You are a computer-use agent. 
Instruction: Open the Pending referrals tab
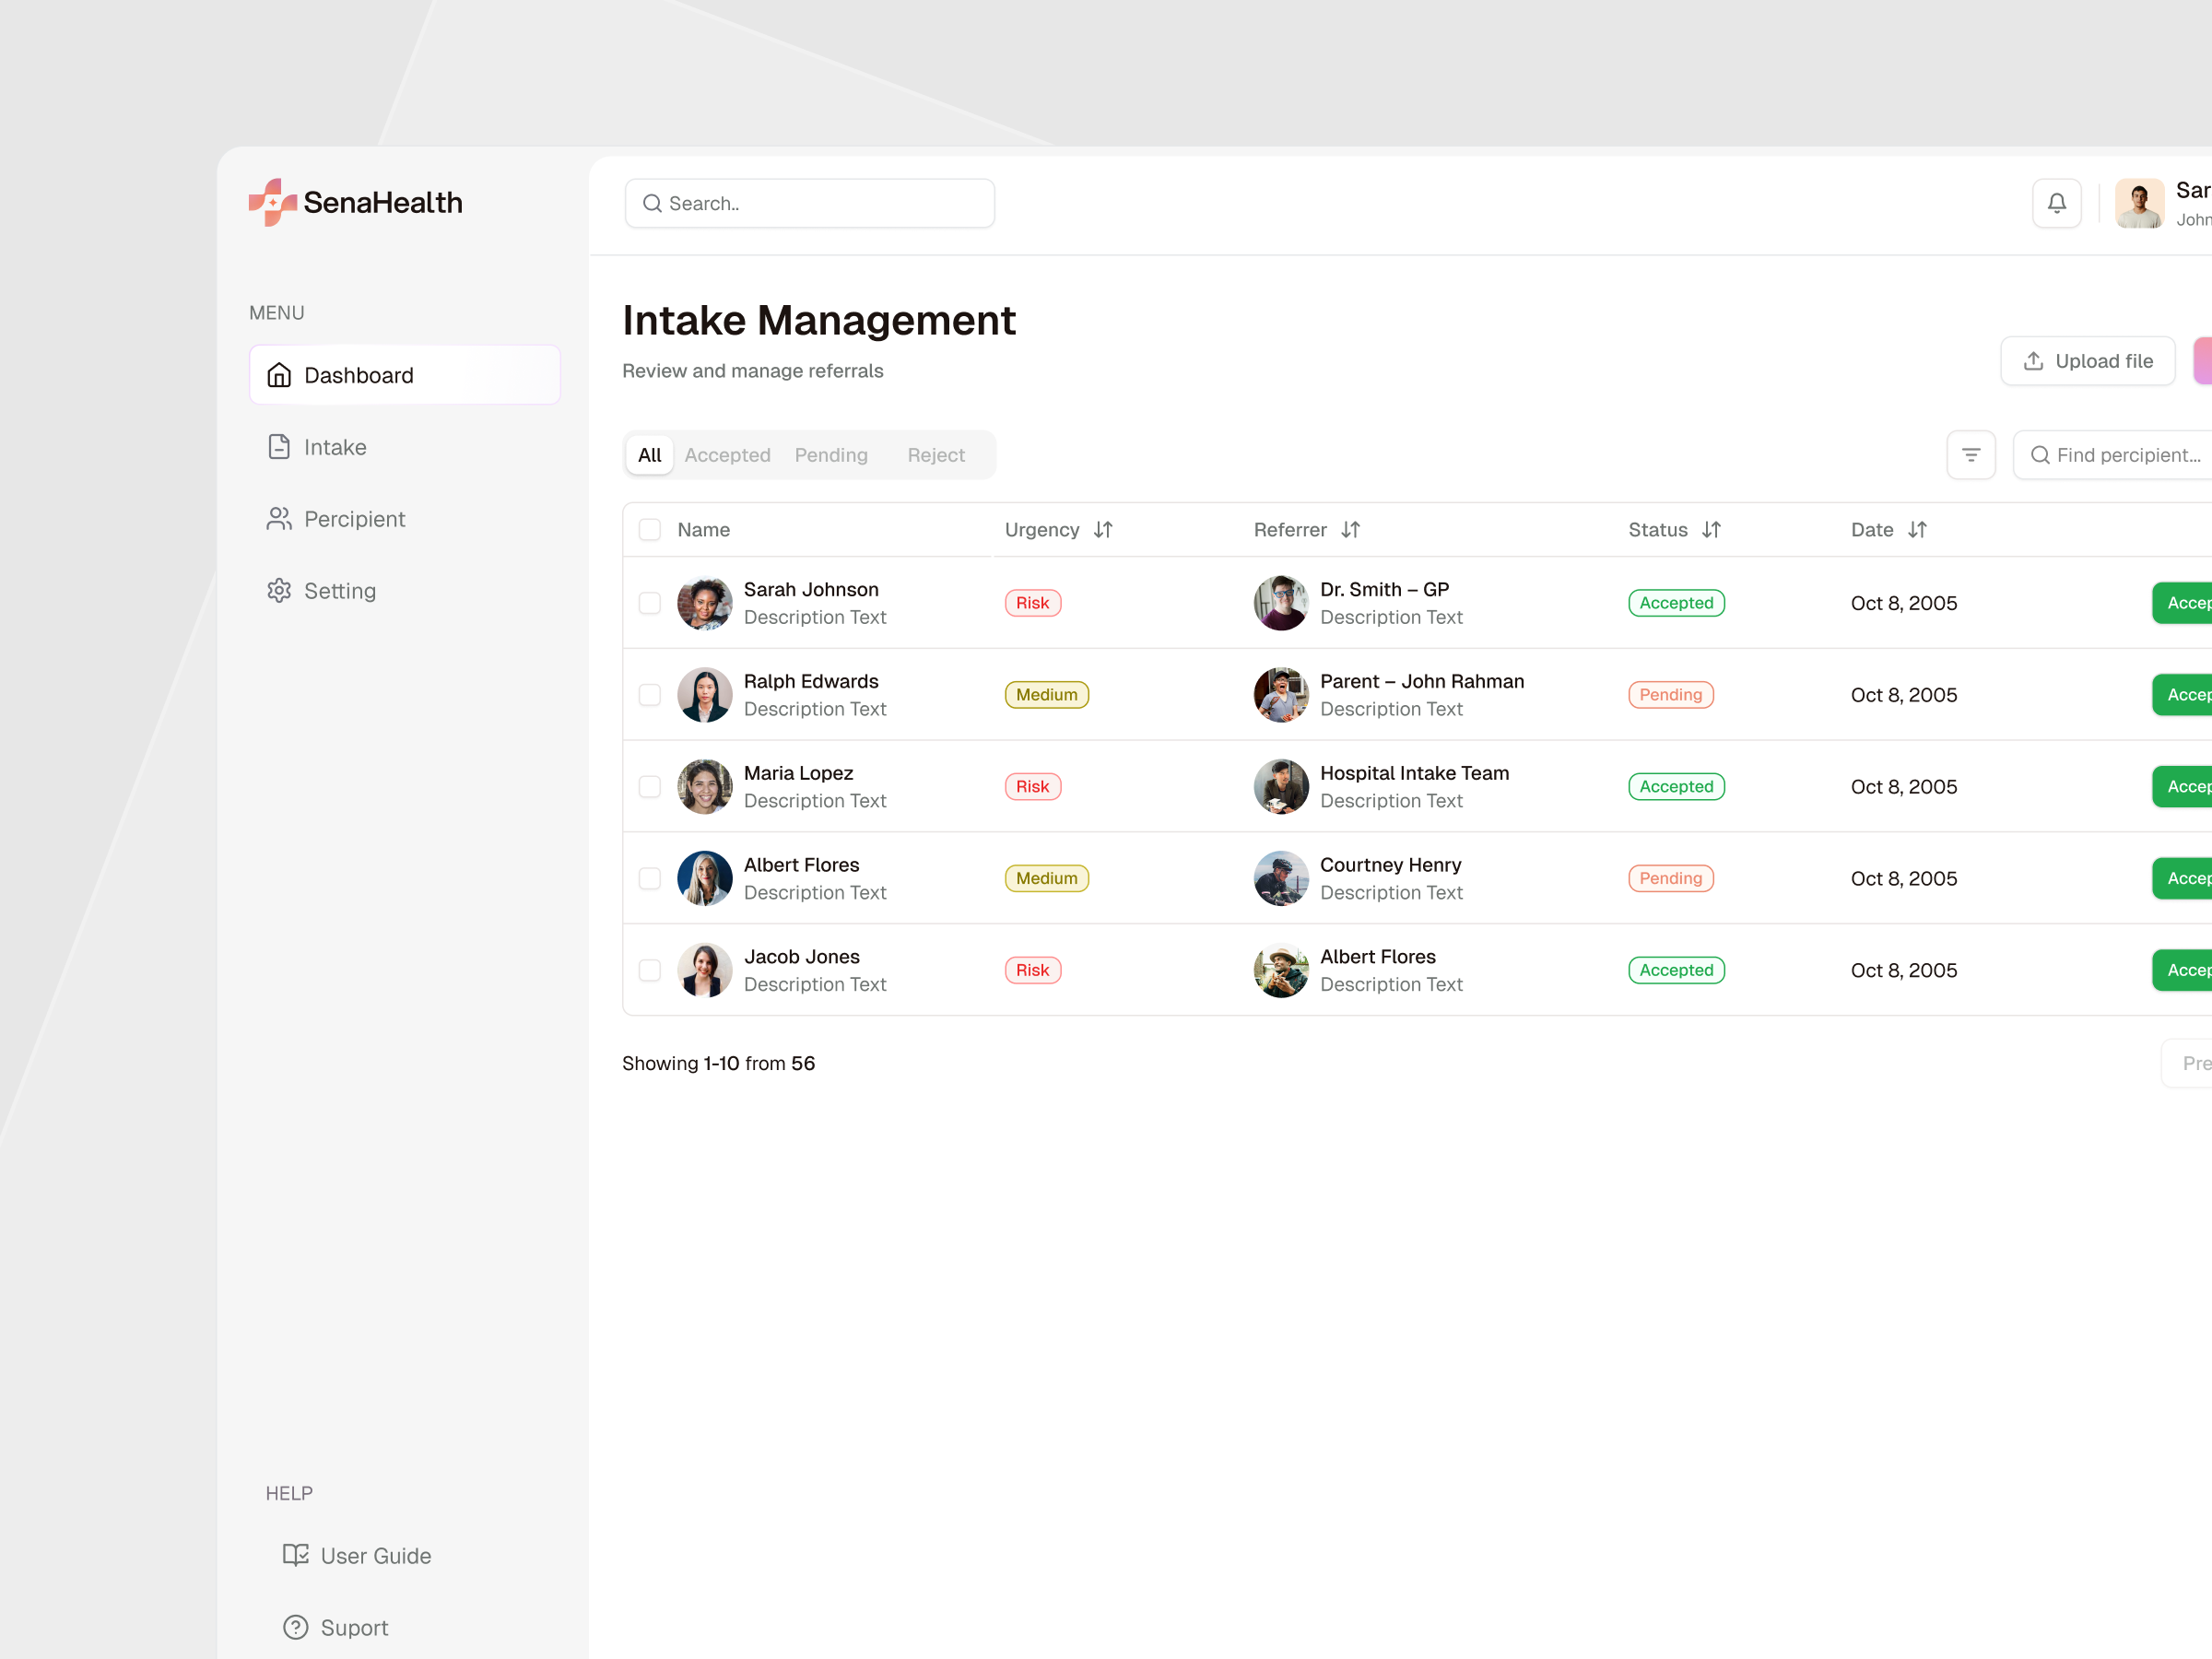point(831,454)
